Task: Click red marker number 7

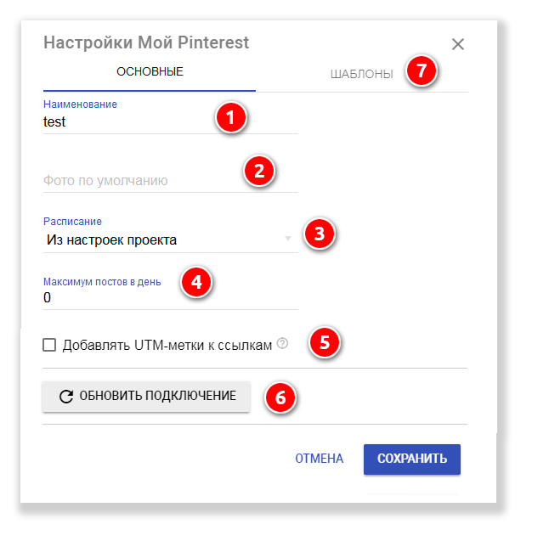Action: pyautogui.click(x=421, y=70)
